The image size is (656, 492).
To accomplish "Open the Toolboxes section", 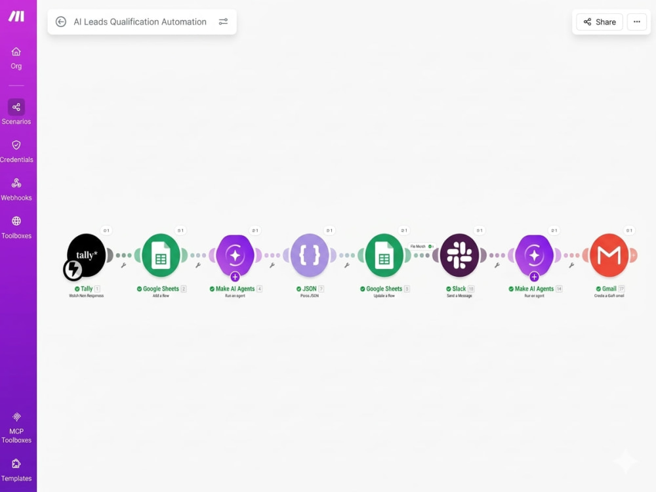I will [x=16, y=228].
